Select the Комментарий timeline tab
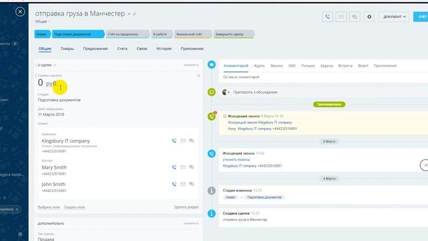 coord(236,66)
